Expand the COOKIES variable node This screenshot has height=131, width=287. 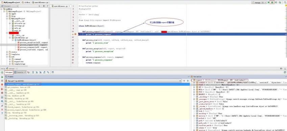[x=194, y=82]
